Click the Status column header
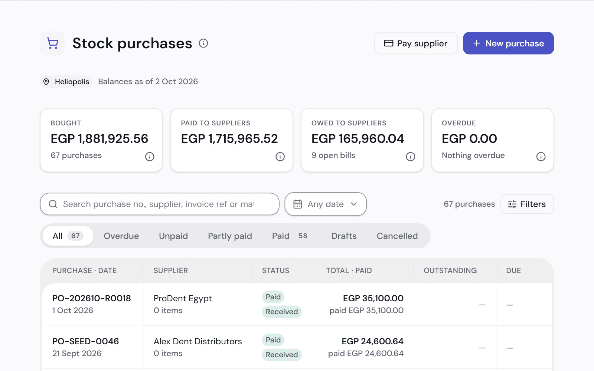The width and height of the screenshot is (594, 371). tap(275, 271)
